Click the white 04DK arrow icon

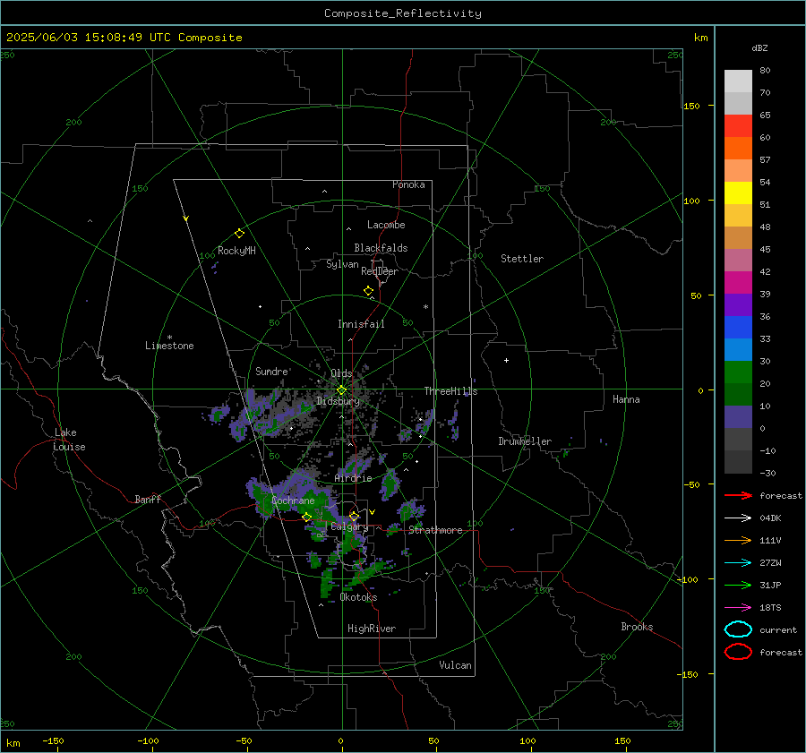(x=738, y=518)
